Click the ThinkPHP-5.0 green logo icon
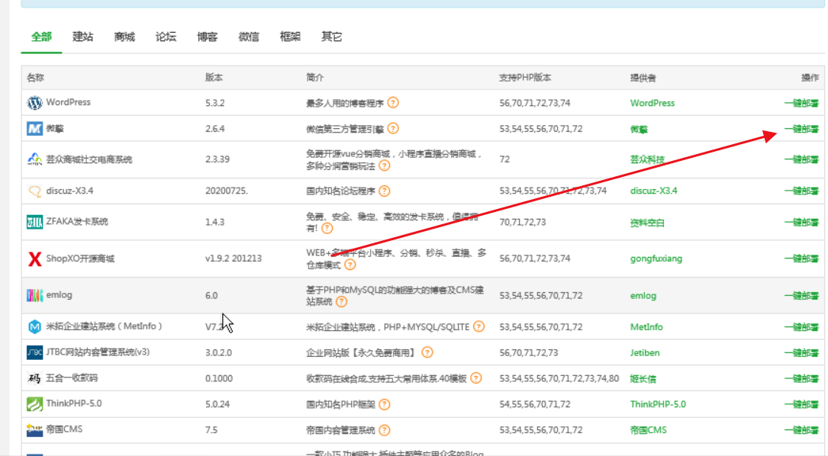The width and height of the screenshot is (828, 456). coord(34,403)
